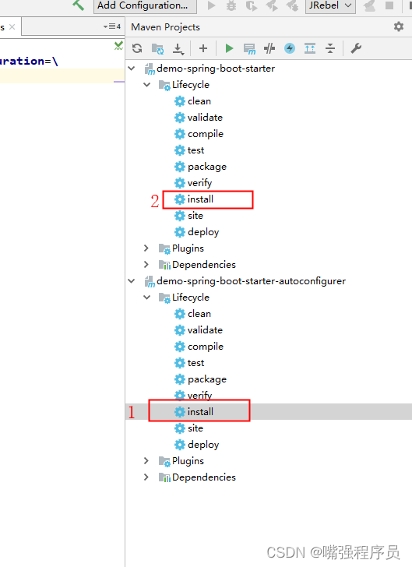Expand Plugins under demo-spring-boot-starter

[146, 248]
